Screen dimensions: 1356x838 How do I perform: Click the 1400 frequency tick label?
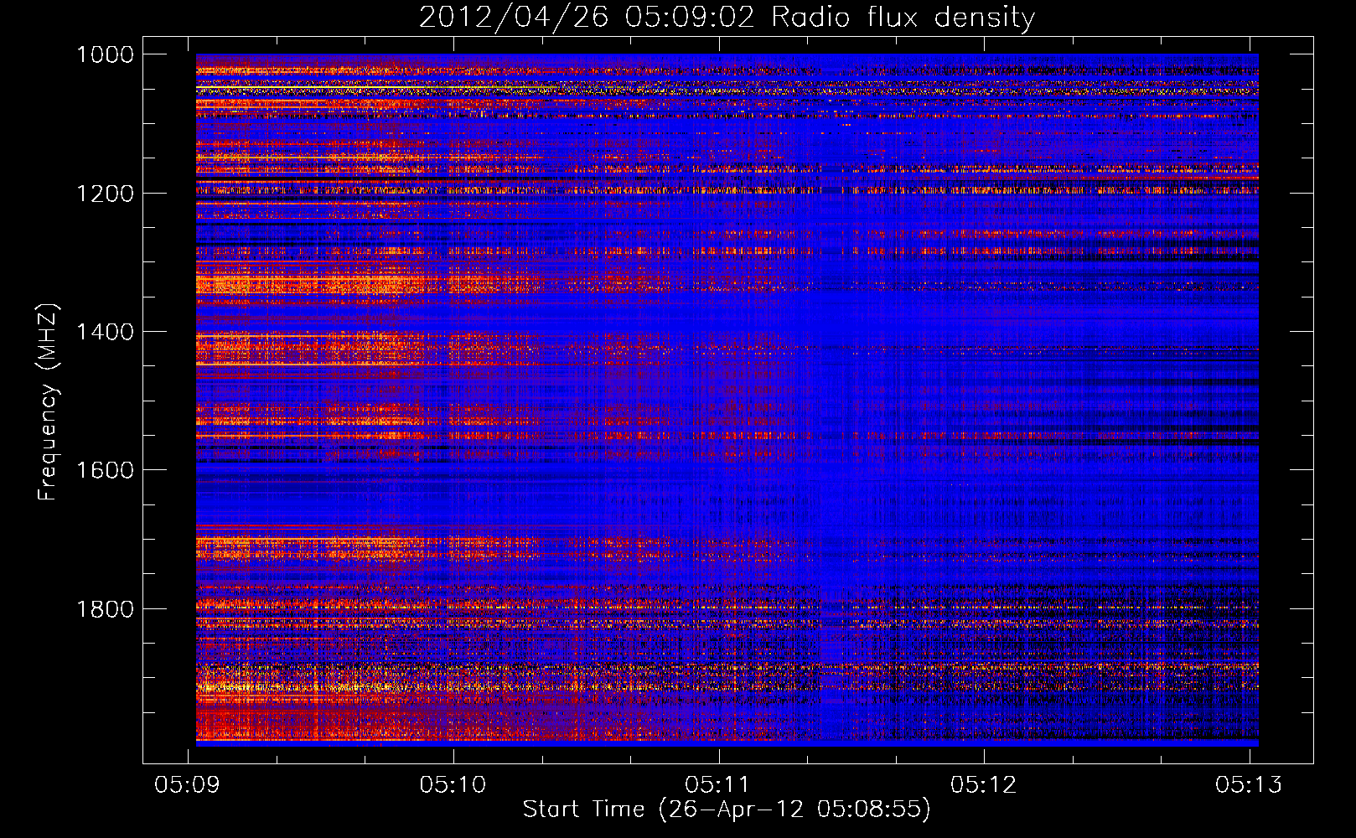(105, 332)
